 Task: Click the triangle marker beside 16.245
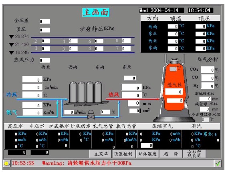click(12, 53)
